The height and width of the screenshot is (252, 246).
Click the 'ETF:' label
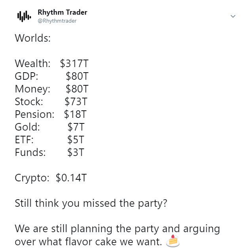coord(24,140)
